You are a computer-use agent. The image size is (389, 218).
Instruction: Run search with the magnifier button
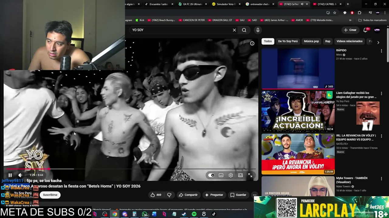244,30
